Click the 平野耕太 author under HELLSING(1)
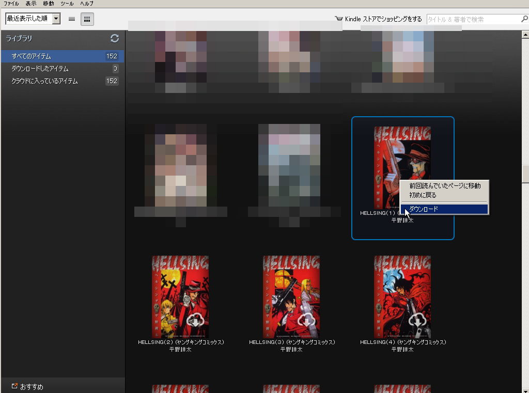Image resolution: width=529 pixels, height=393 pixels. 402,221
